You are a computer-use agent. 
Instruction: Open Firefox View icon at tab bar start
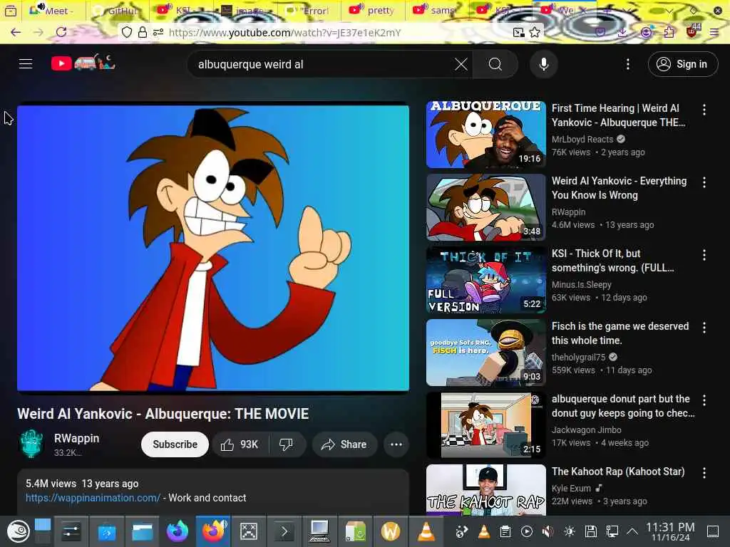10,10
